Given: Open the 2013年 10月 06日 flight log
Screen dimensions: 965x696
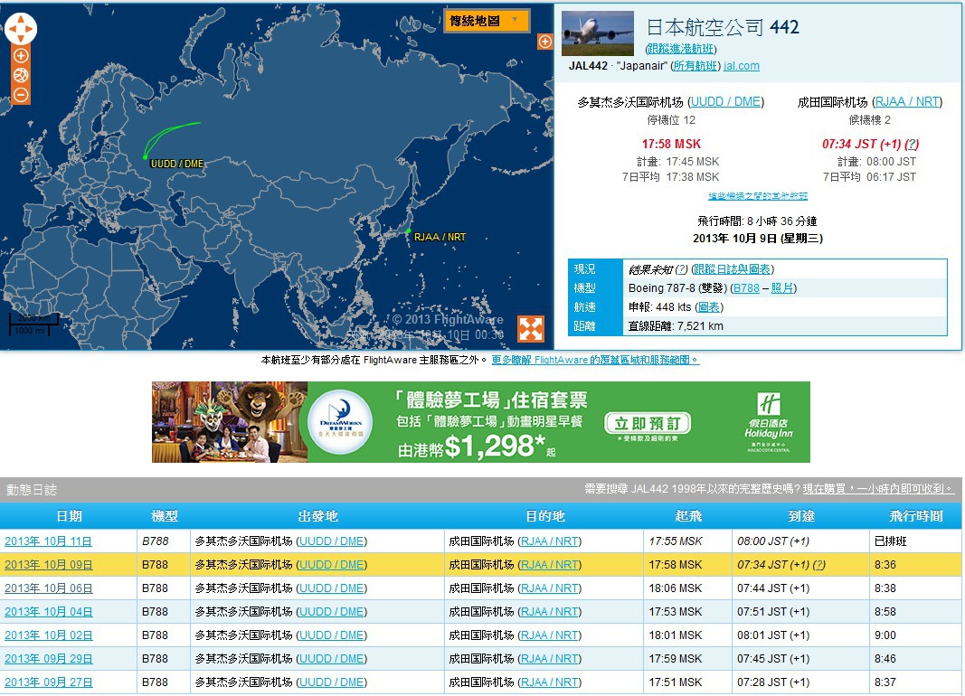Looking at the screenshot, I should (x=49, y=588).
